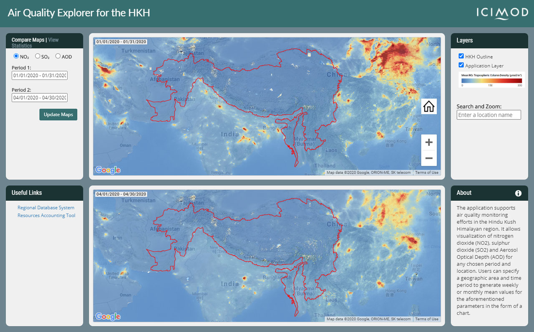
Task: Click the Layers panel heading
Action: tap(465, 40)
